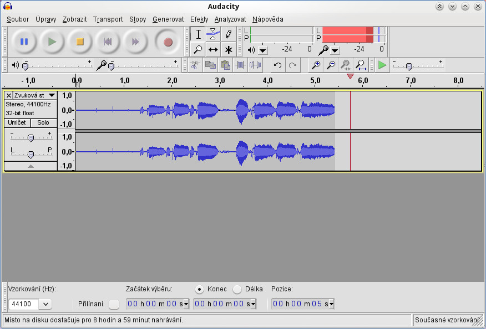486x329 pixels.
Task: Click the Zoom In magnifier icon
Action: [x=316, y=65]
